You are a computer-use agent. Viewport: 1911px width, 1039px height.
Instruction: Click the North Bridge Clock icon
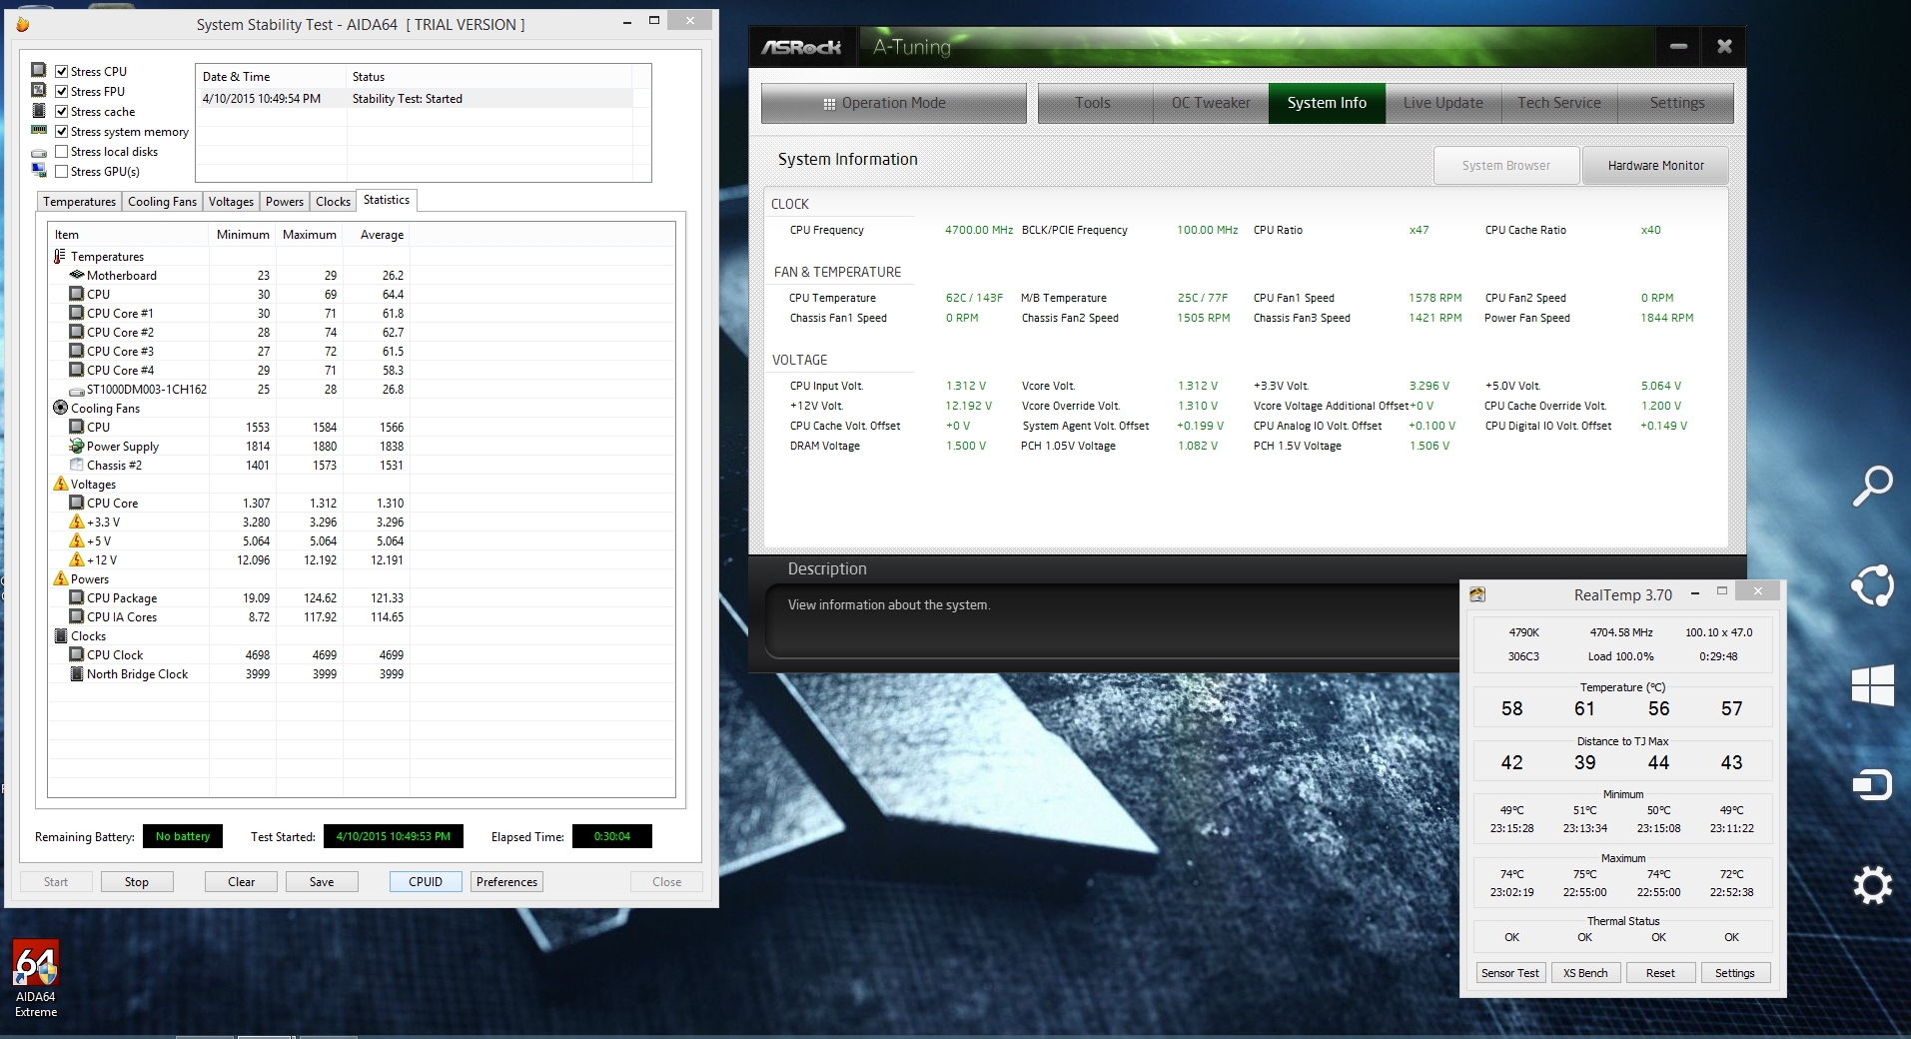pyautogui.click(x=77, y=674)
